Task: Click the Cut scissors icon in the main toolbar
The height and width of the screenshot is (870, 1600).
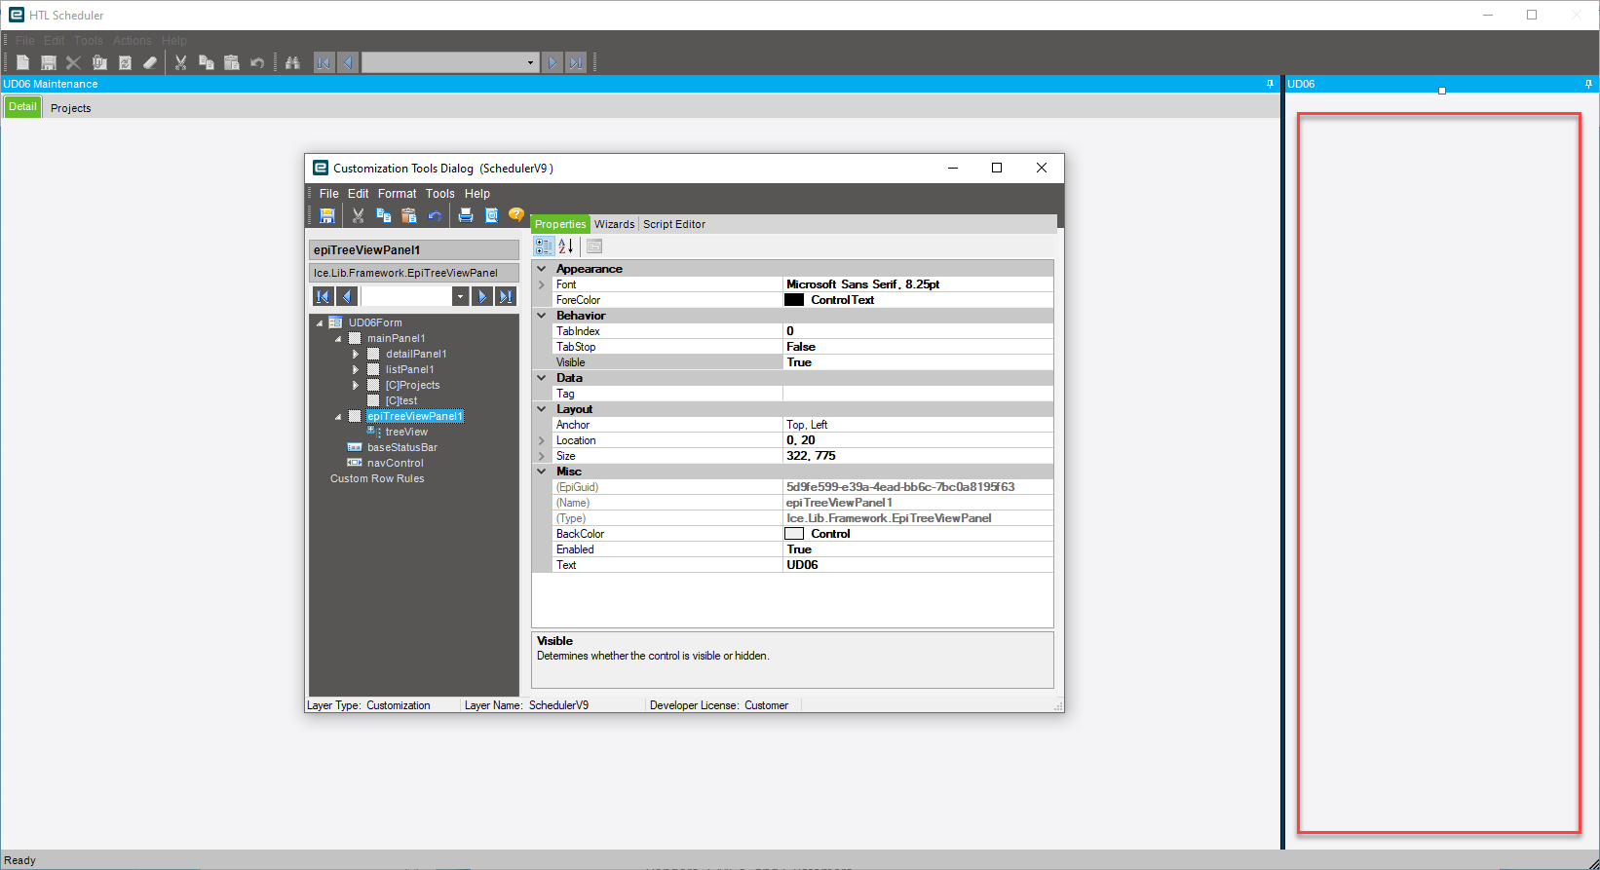Action: (x=180, y=62)
